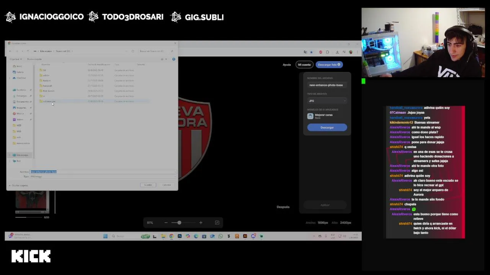This screenshot has width=490, height=275.
Task: Select the sublimacion folder row
Action: click(x=94, y=101)
